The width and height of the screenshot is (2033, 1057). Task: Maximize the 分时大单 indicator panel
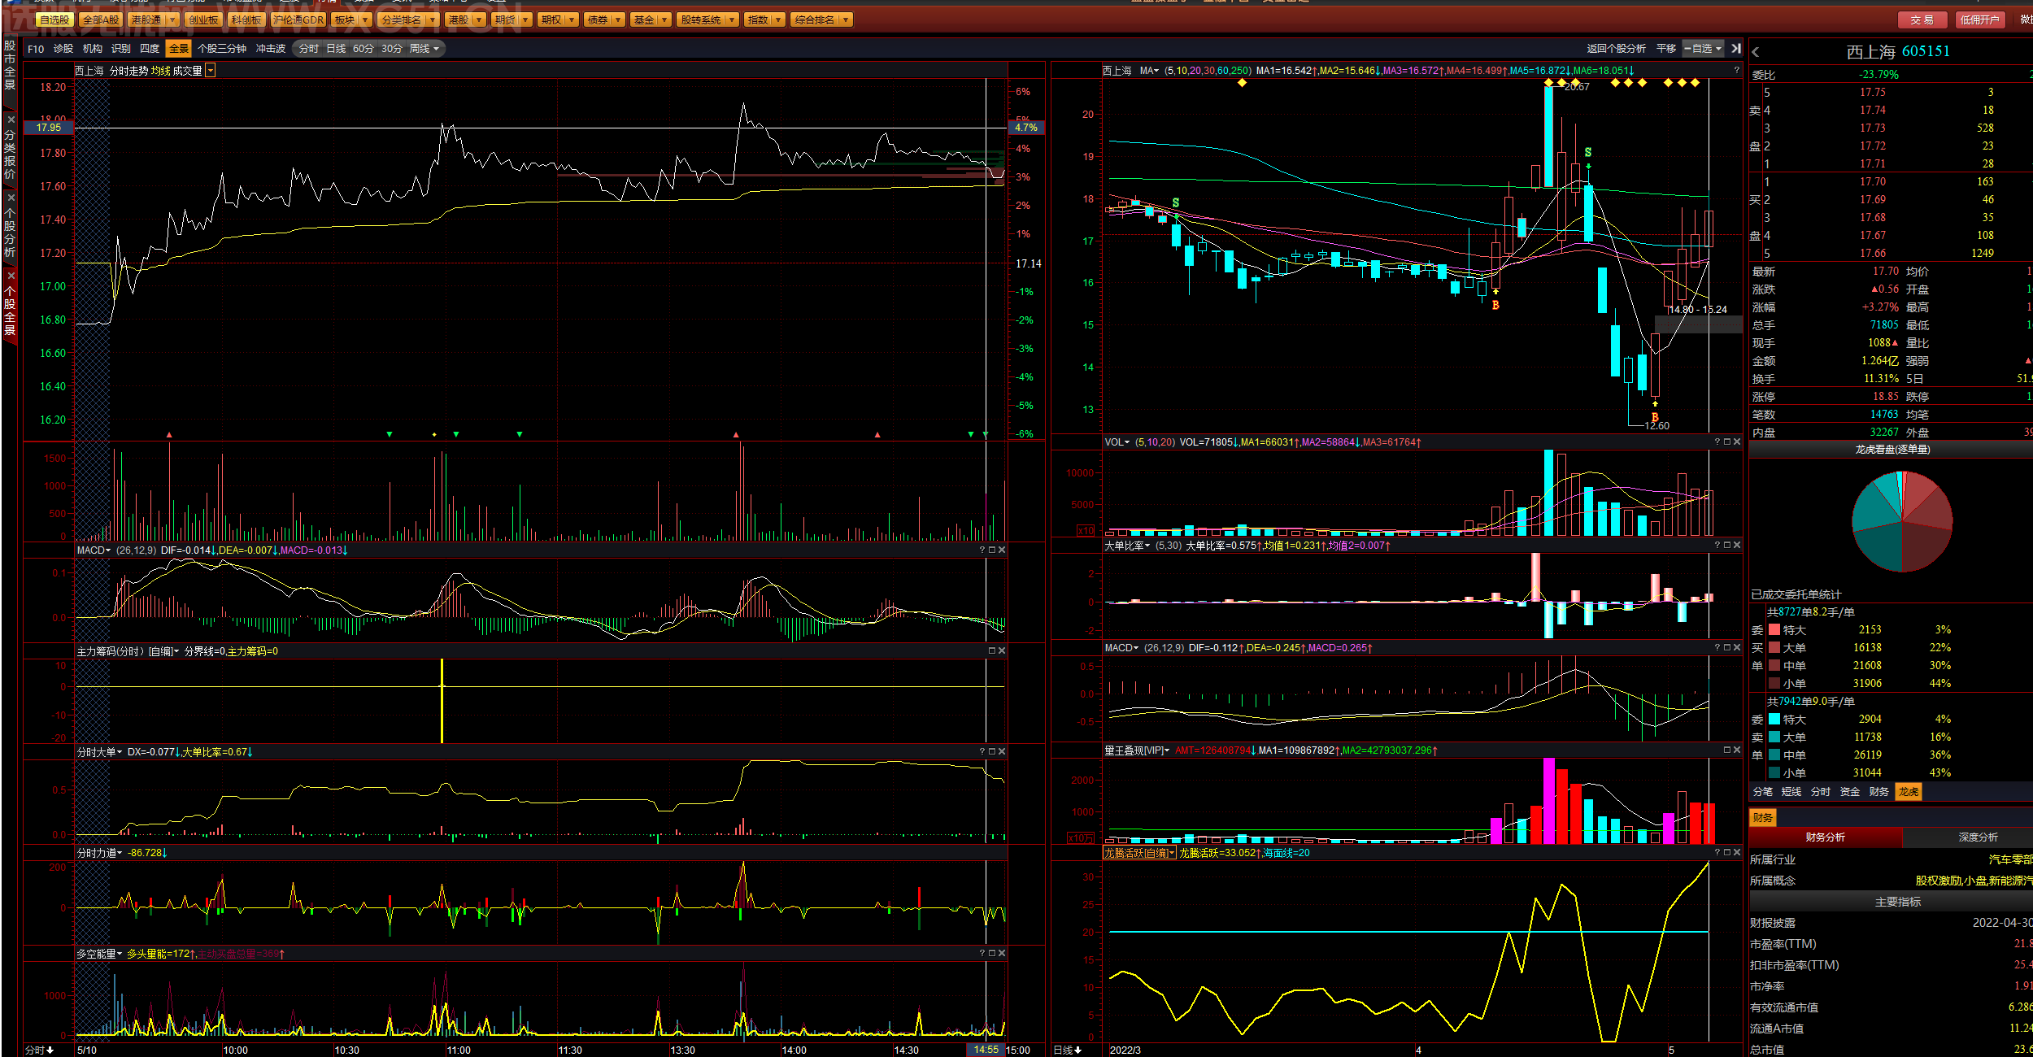click(992, 752)
